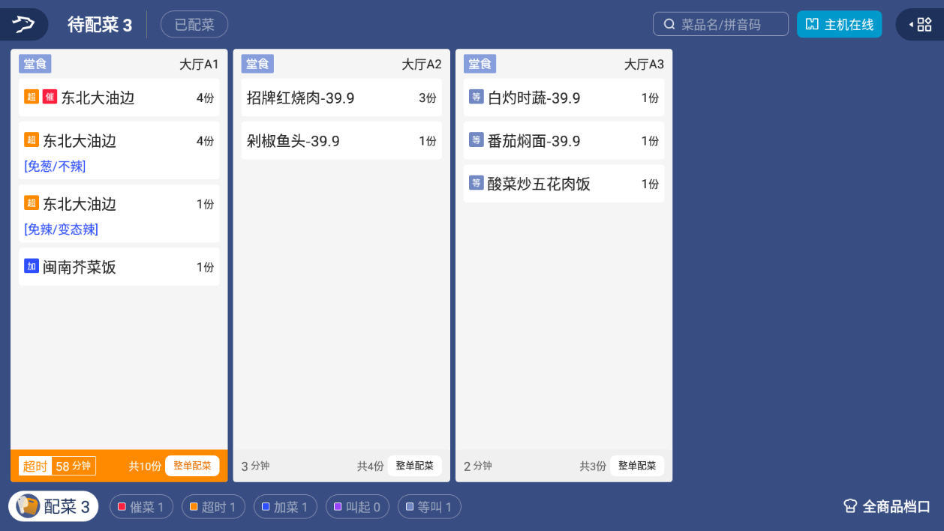Click 共3份 total on 大厅A3

[x=593, y=466]
